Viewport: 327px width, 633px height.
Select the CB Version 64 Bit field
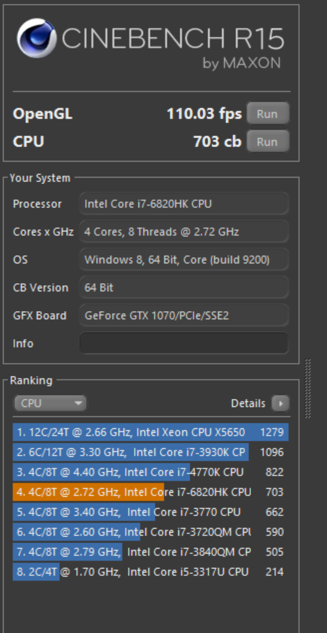(184, 288)
